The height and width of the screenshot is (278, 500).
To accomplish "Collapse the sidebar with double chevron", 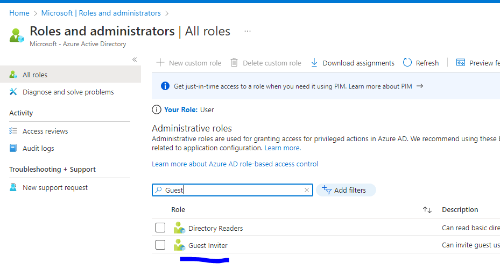I will point(135,60).
